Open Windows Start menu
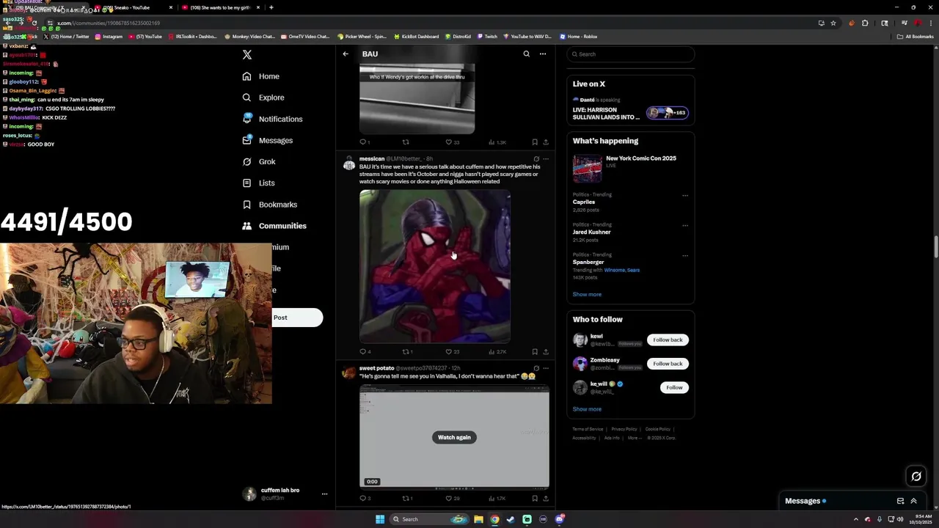This screenshot has height=528, width=939. tap(380, 519)
